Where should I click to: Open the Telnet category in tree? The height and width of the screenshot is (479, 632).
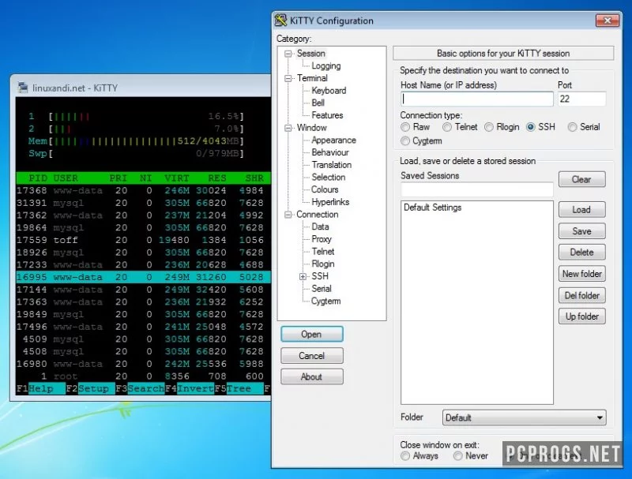323,252
